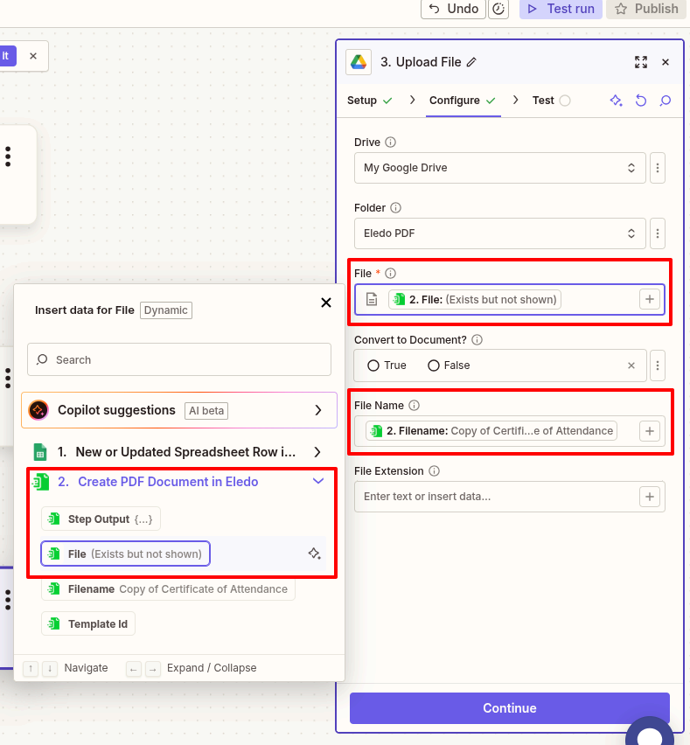
Task: Click plus button in File field
Action: coord(650,299)
